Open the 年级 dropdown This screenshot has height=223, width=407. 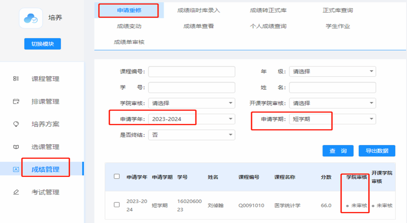click(x=332, y=72)
